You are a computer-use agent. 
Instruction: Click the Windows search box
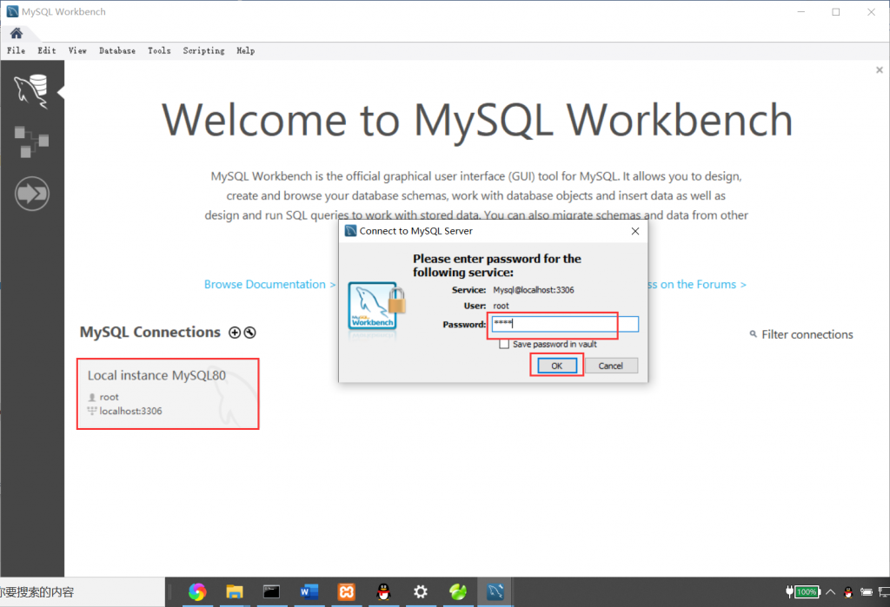click(83, 592)
